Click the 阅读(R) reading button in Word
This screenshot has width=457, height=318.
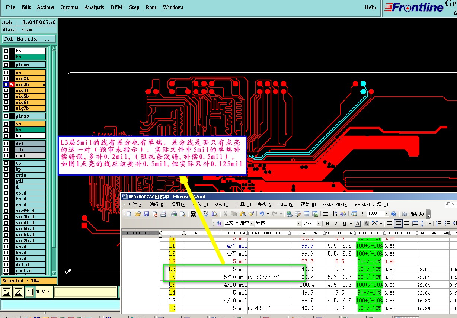[413, 214]
